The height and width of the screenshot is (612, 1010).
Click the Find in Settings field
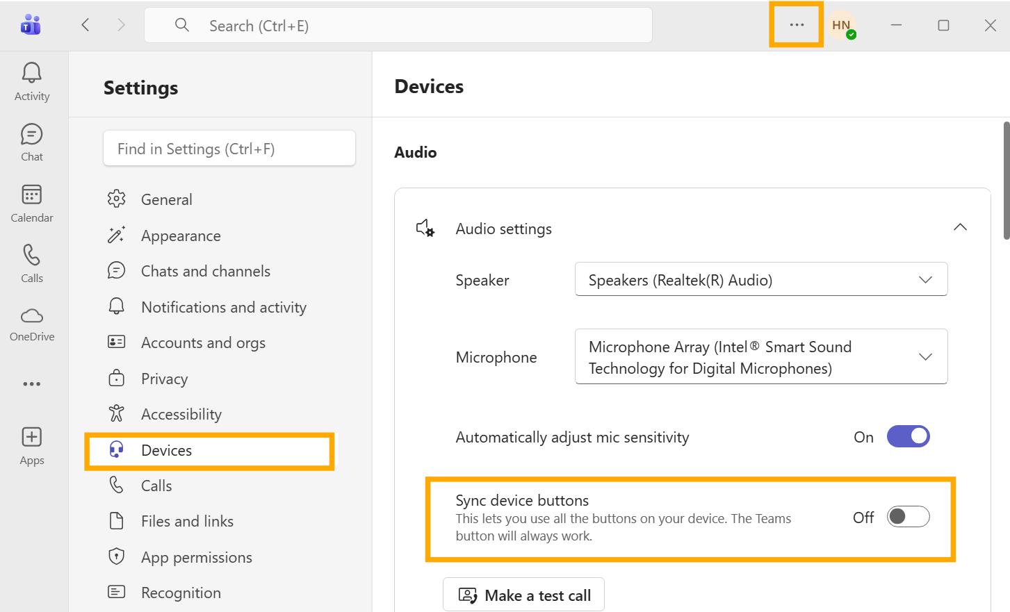click(x=229, y=149)
